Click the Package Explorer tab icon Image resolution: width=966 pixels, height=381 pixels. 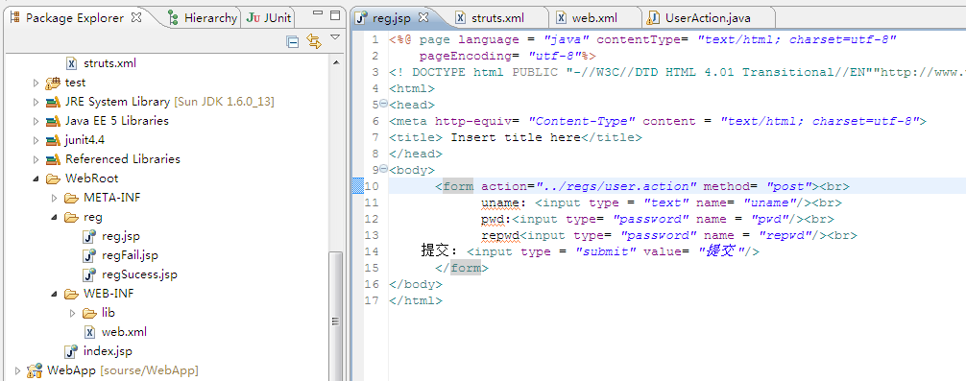[x=14, y=18]
